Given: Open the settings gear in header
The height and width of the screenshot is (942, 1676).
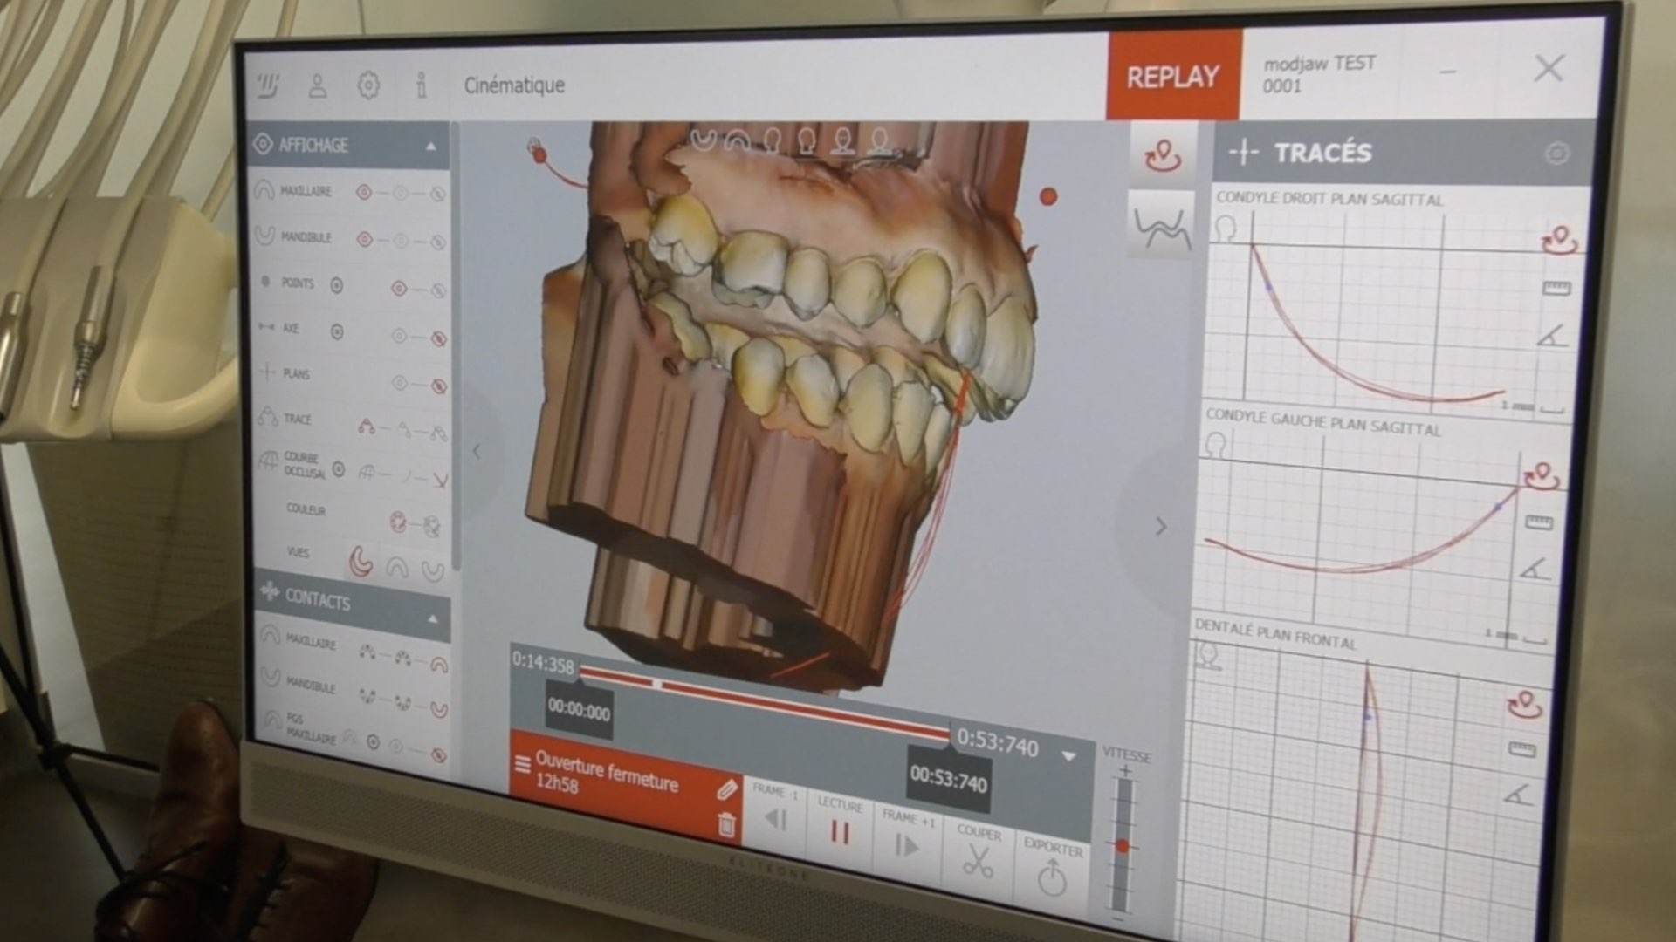Looking at the screenshot, I should pos(369,85).
